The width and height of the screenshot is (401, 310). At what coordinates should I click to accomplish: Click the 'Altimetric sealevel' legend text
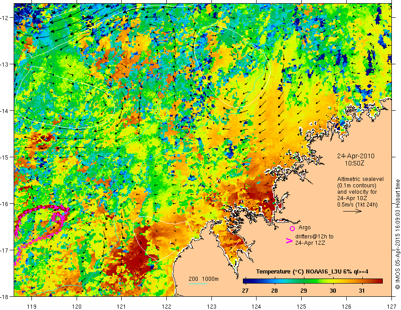coord(360,179)
